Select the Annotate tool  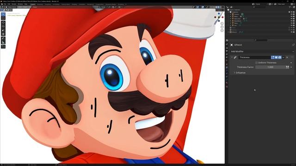[3, 39]
